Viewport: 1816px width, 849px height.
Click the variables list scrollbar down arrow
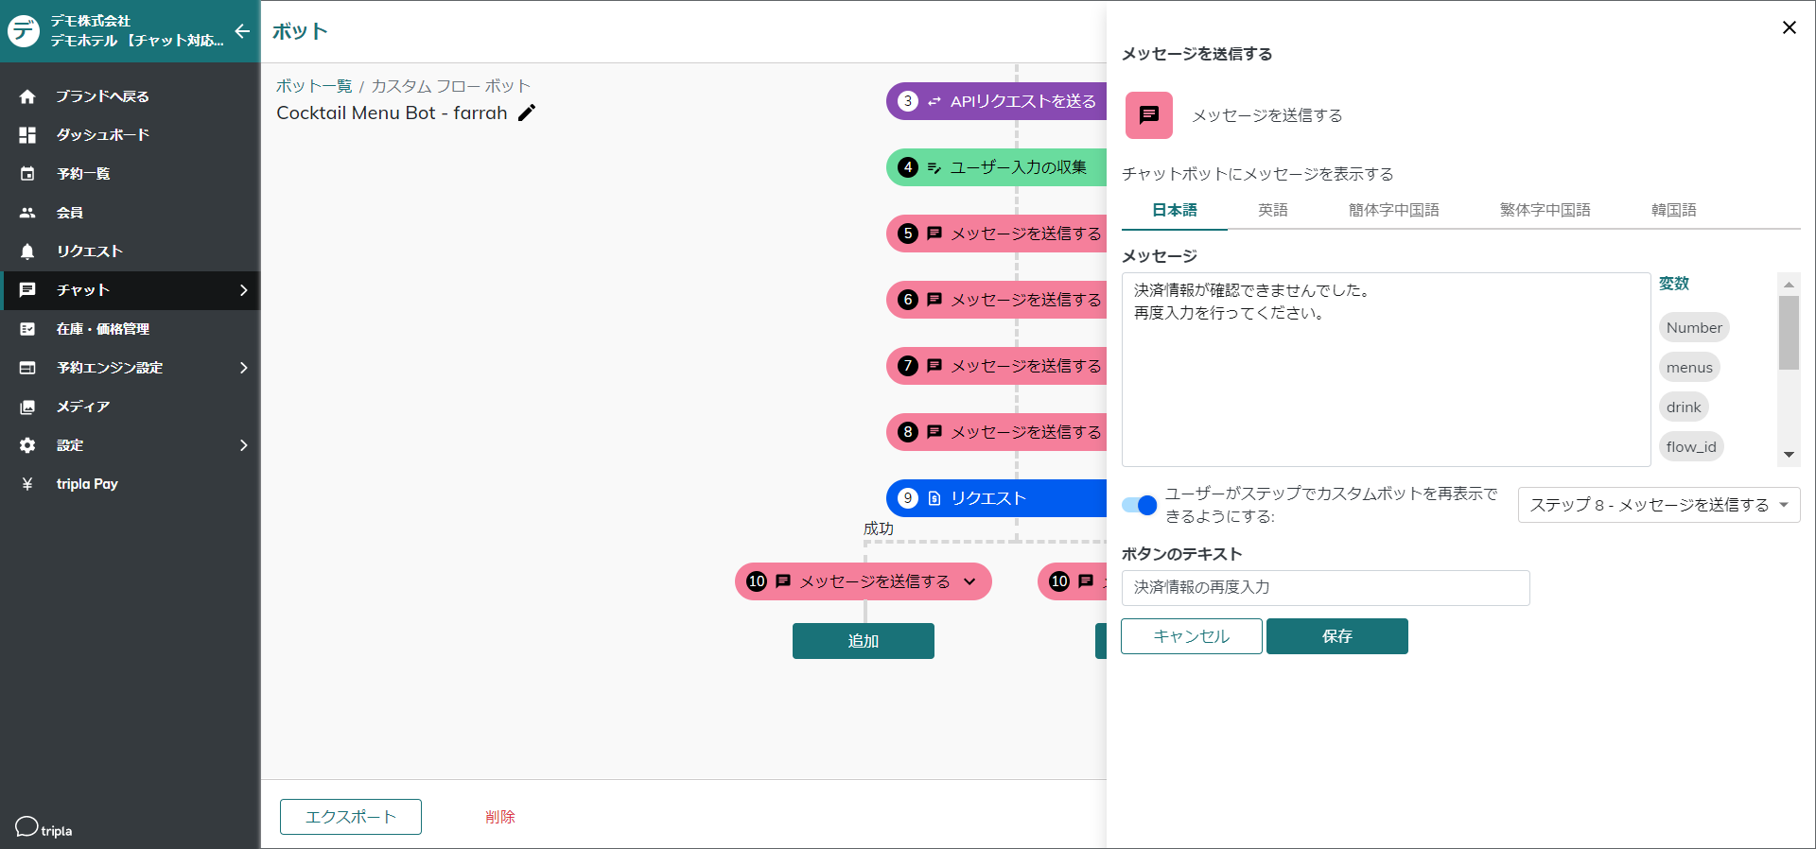[1788, 455]
